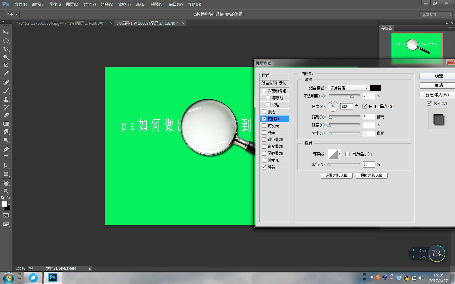455x284 pixels.
Task: Click the 复位为默认值 button
Action: (x=372, y=175)
